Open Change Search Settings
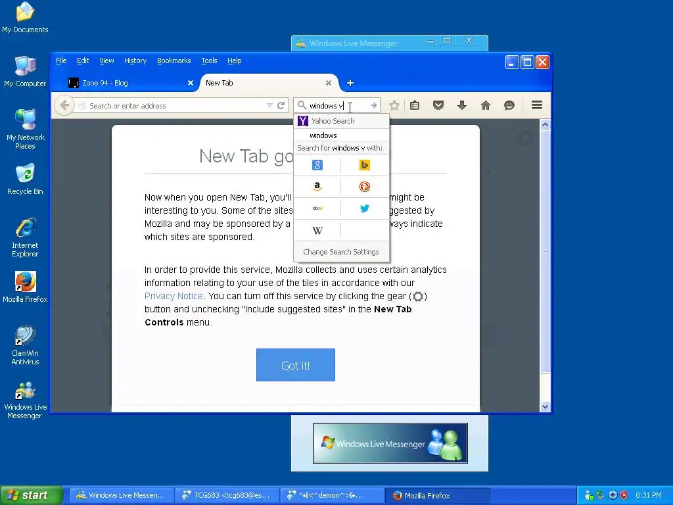The width and height of the screenshot is (673, 505). 341,252
